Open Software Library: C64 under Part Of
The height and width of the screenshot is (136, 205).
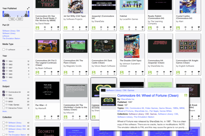pyautogui.click(x=11, y=31)
